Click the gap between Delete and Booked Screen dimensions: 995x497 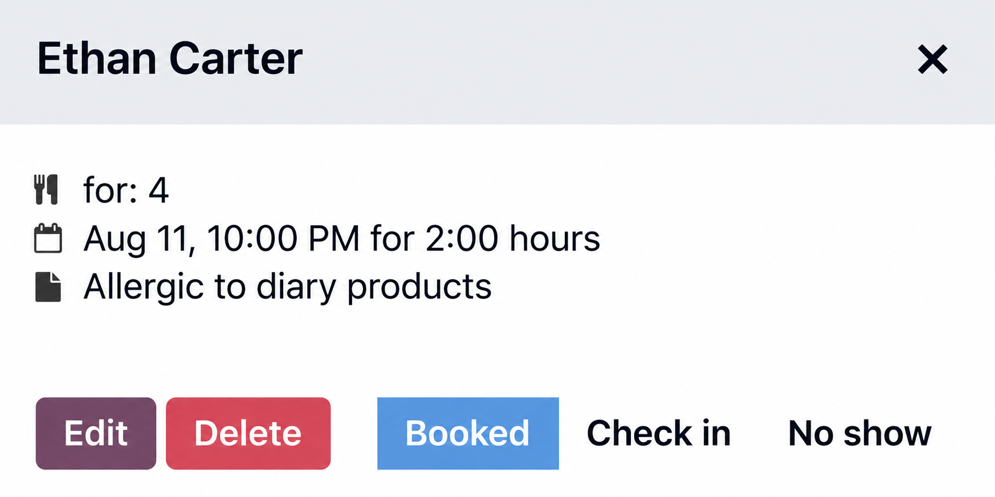pyautogui.click(x=354, y=433)
